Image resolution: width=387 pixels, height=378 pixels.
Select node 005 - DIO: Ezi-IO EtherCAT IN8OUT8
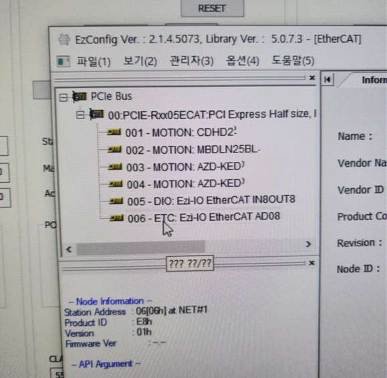click(x=211, y=200)
